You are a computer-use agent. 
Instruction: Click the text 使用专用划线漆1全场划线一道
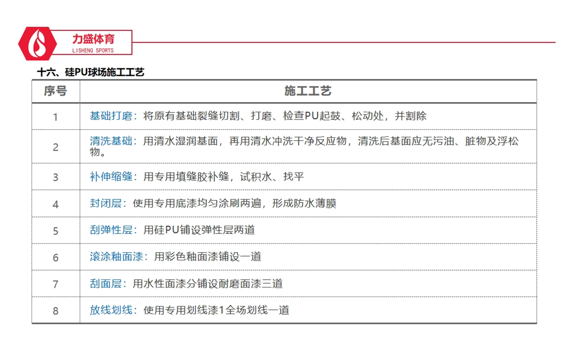216,310
